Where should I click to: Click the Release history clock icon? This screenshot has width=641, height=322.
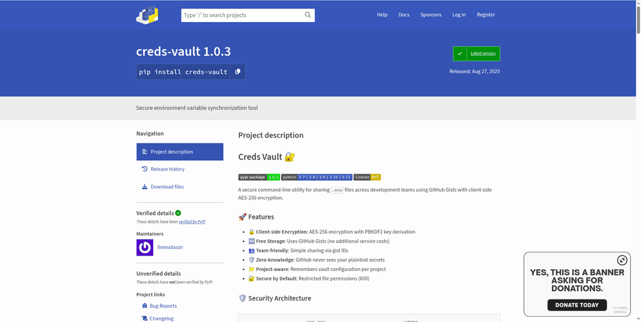144,169
